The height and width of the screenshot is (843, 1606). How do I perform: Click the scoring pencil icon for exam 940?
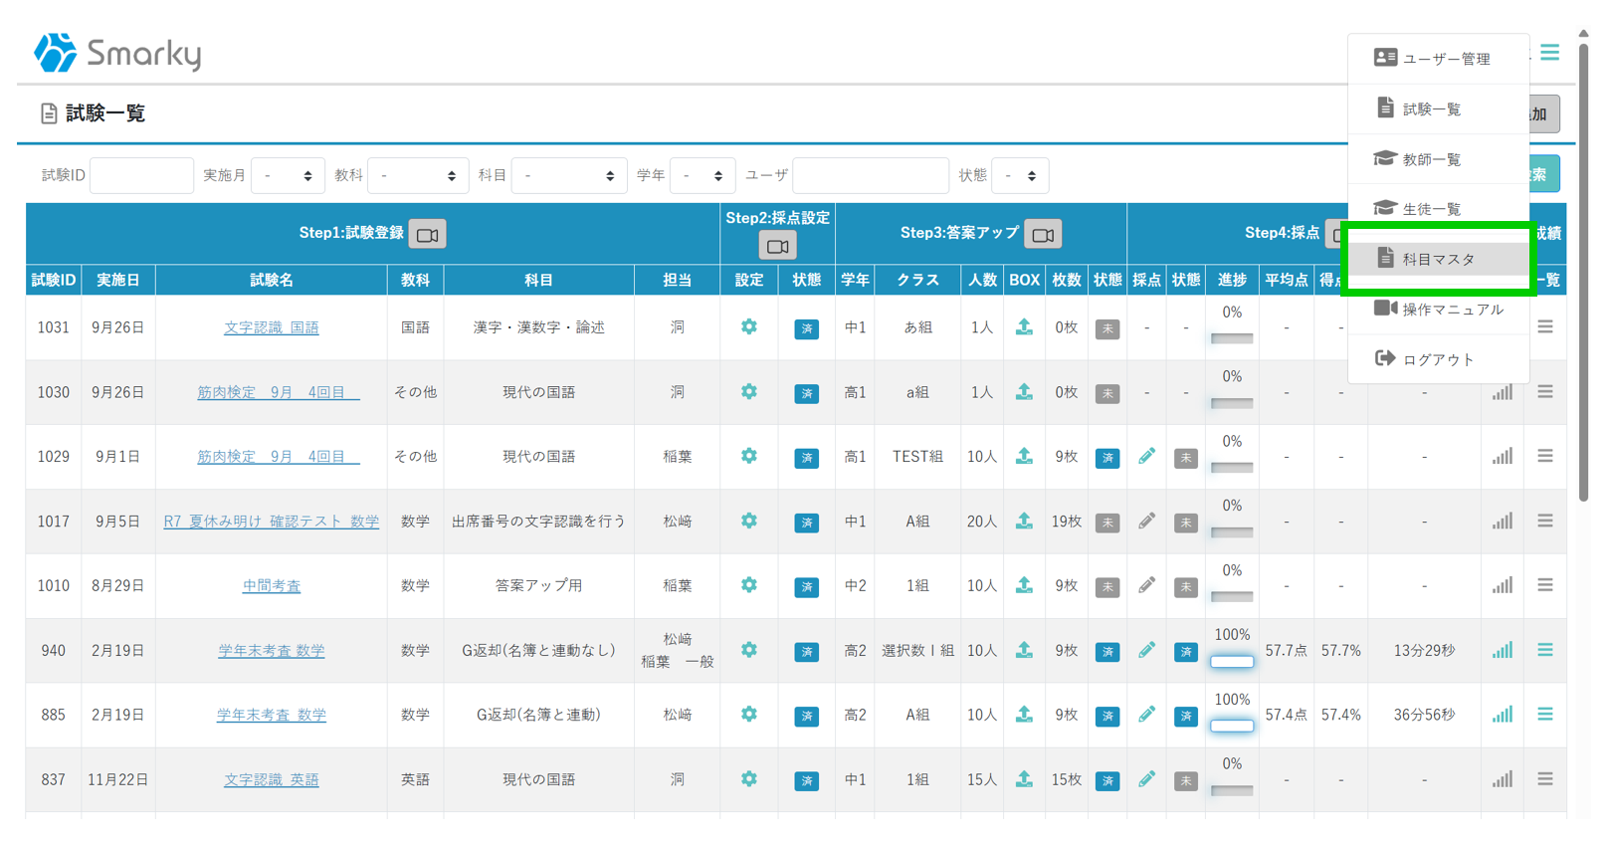pyautogui.click(x=1146, y=650)
